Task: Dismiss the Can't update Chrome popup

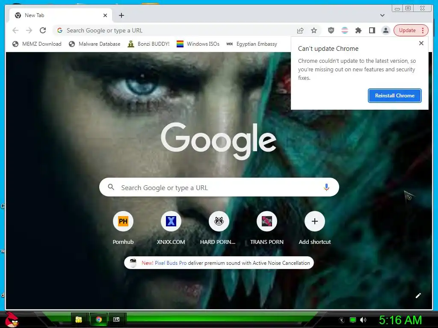Action: tap(421, 43)
